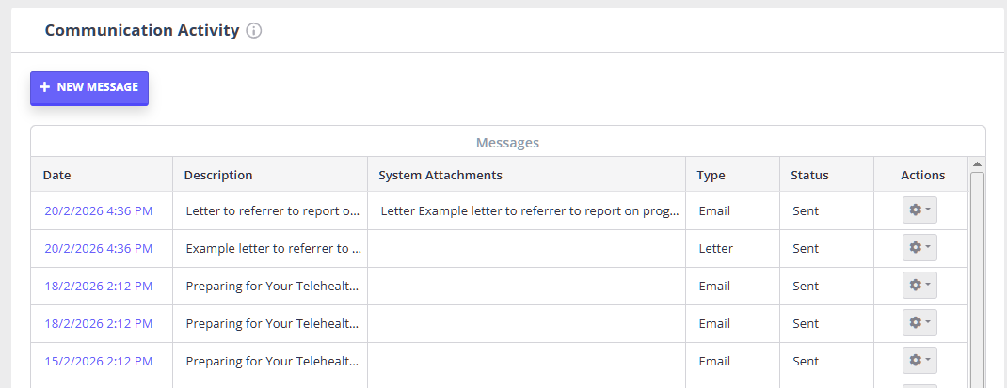Click the New Message button
Screen dimensions: 1007x388
[89, 87]
